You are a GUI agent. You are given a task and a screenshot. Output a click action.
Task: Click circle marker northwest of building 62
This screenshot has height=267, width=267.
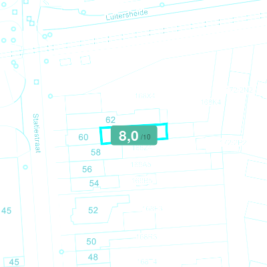click(51, 96)
